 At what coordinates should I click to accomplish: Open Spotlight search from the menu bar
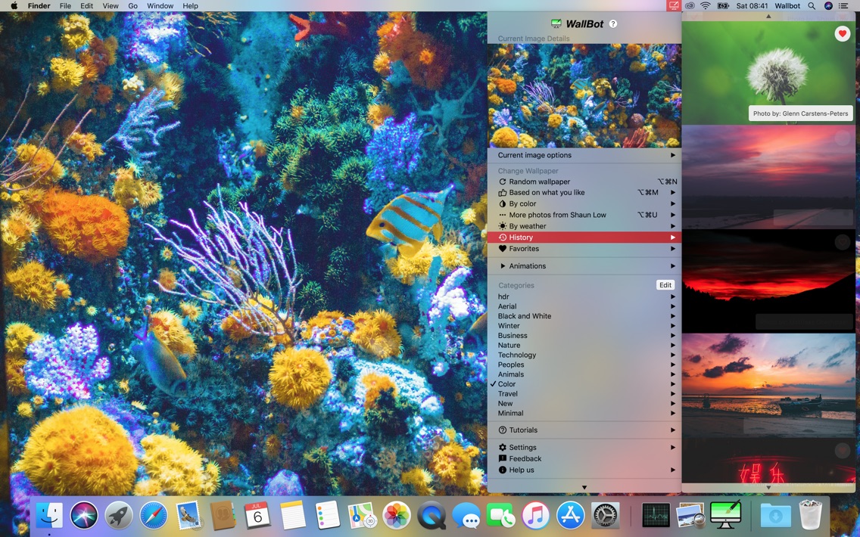coord(812,5)
